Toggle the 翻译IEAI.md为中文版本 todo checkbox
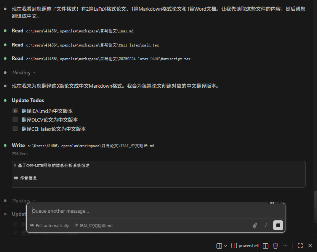The height and width of the screenshot is (252, 317). (x=15, y=111)
